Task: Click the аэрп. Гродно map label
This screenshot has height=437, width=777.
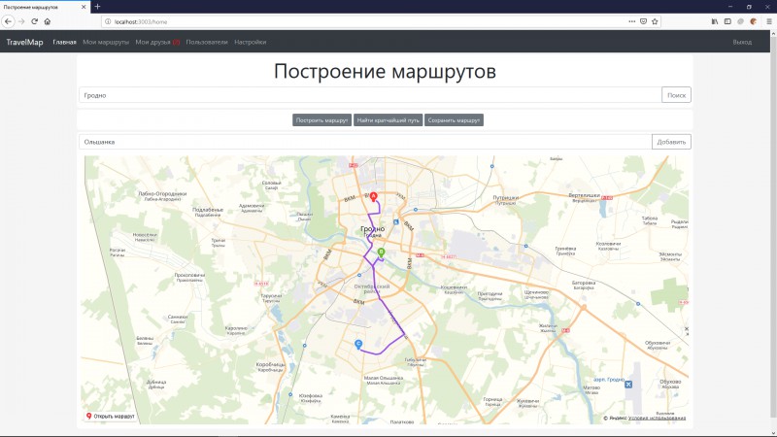Action: [609, 380]
